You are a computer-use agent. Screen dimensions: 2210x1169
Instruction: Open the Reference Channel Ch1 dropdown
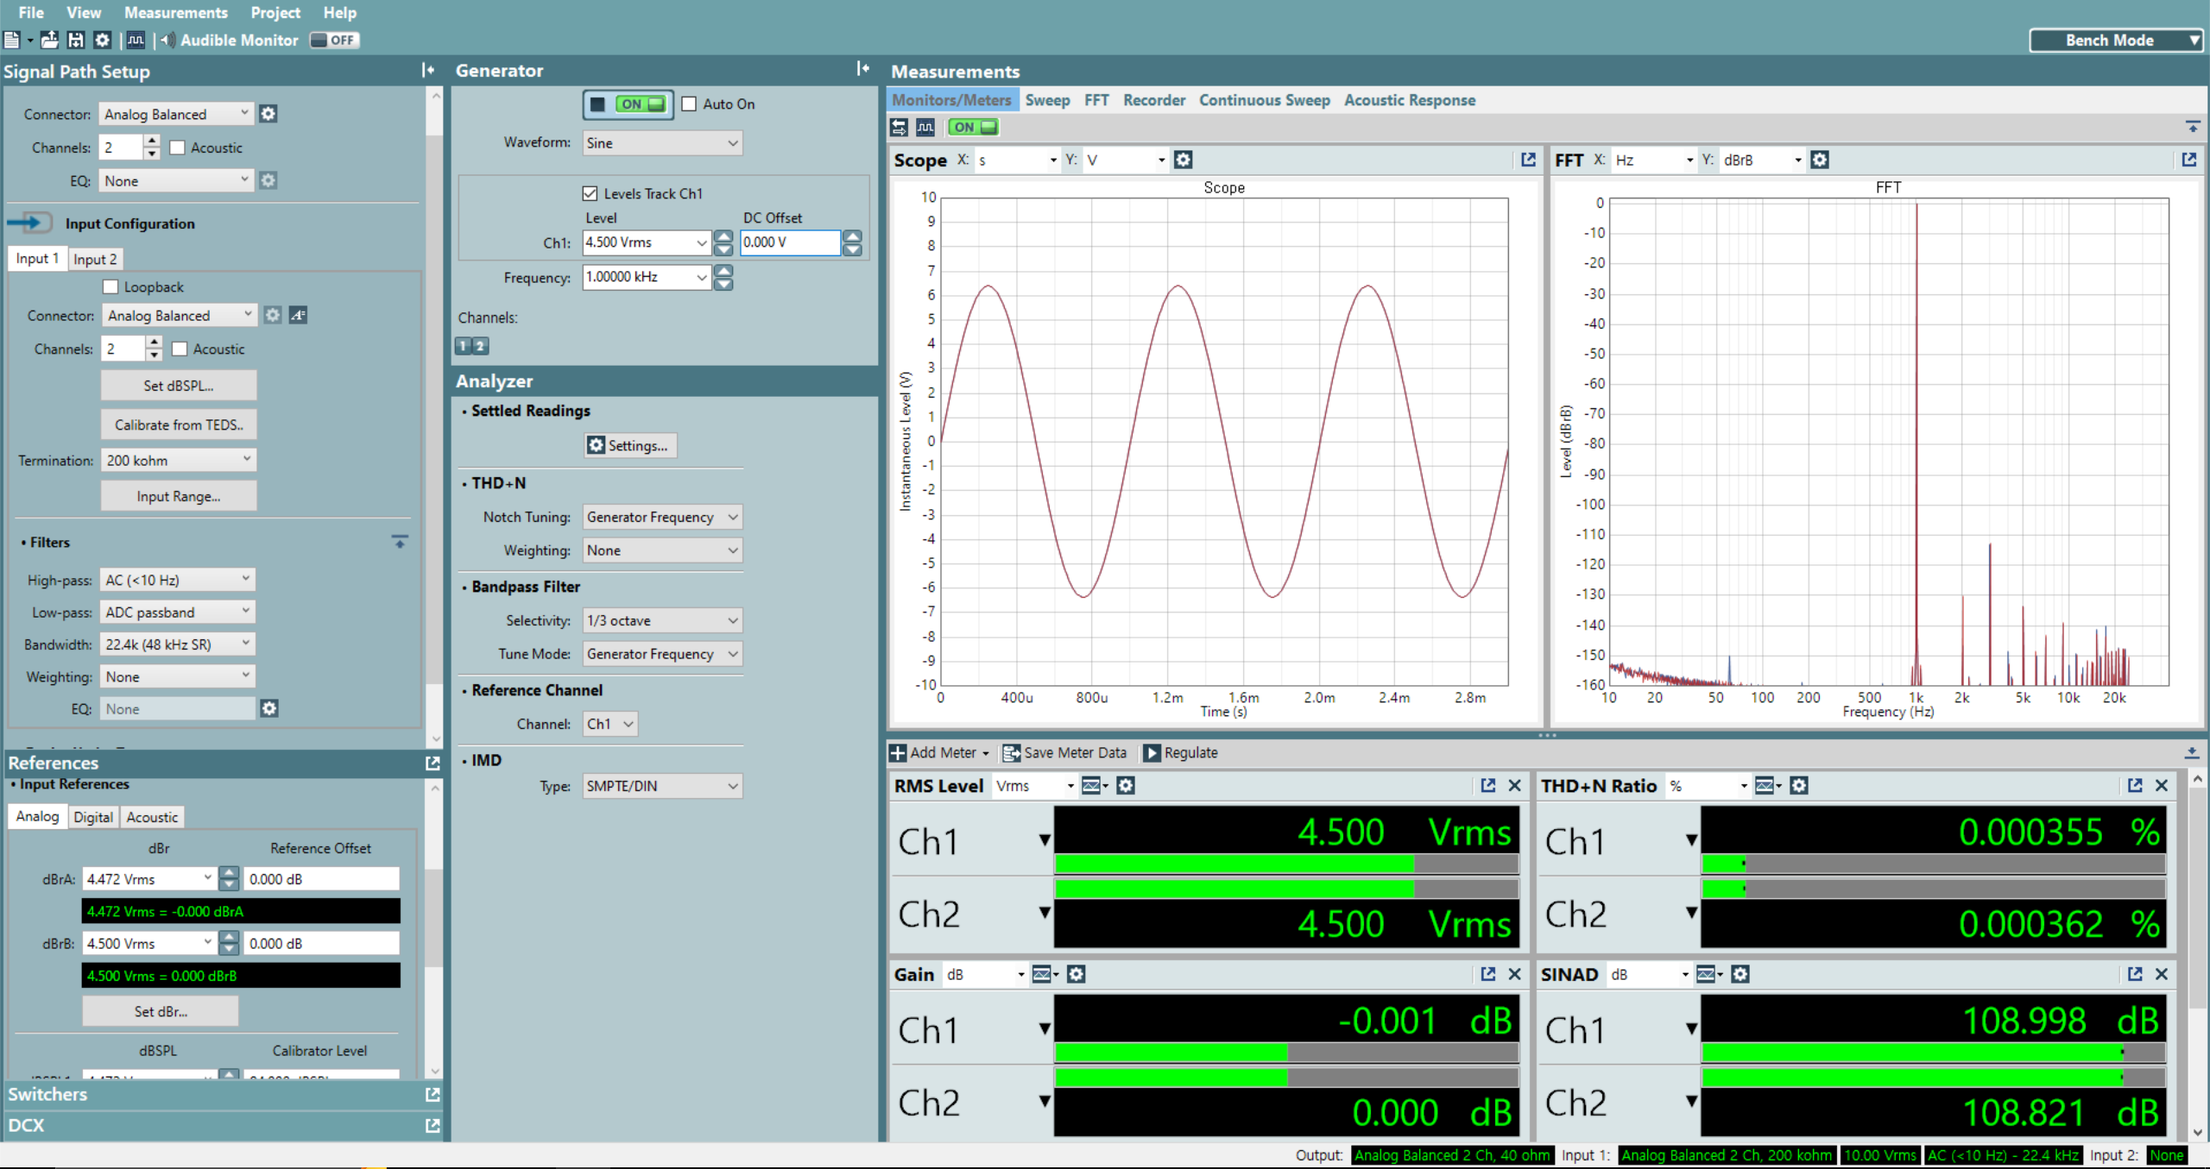click(x=610, y=724)
